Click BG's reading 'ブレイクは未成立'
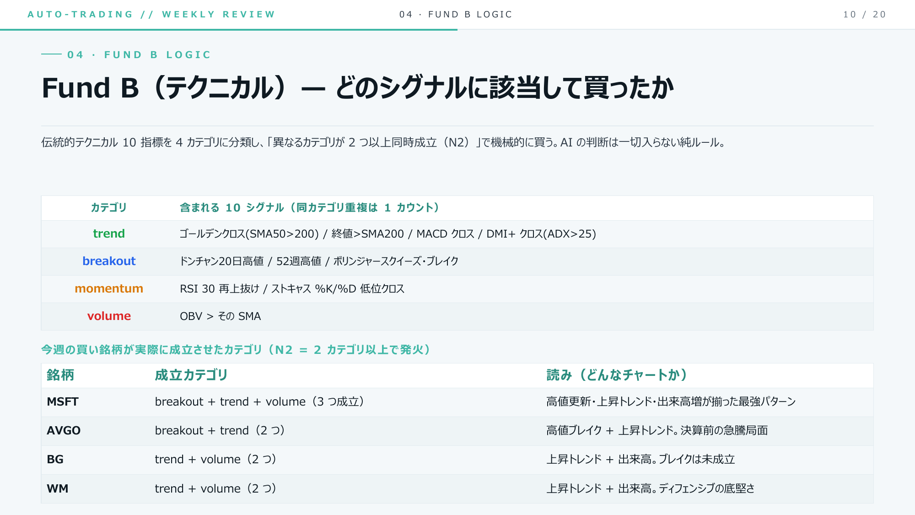Viewport: 915px width, 515px height. point(696,460)
